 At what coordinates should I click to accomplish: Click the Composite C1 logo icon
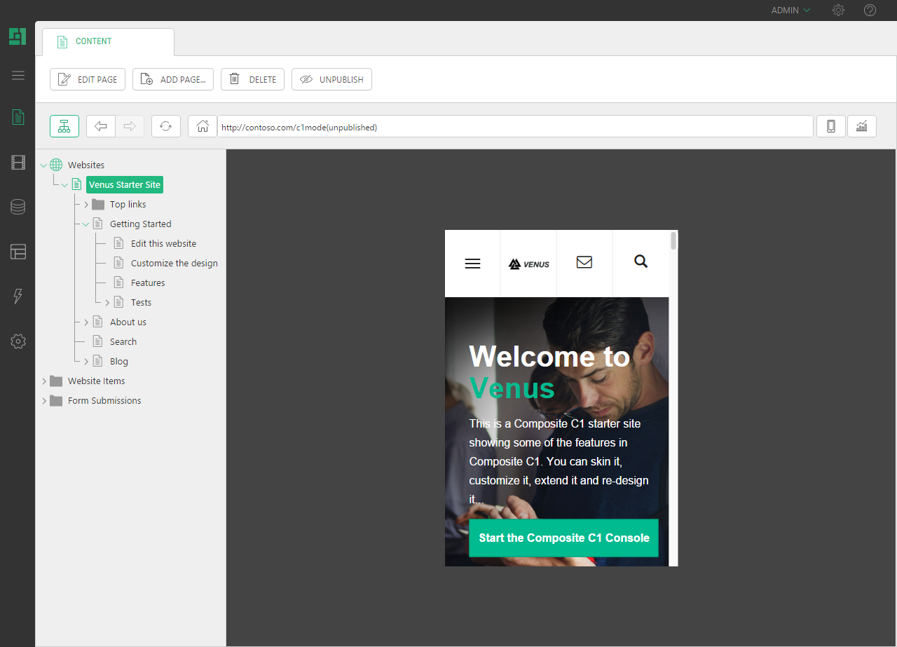(17, 36)
